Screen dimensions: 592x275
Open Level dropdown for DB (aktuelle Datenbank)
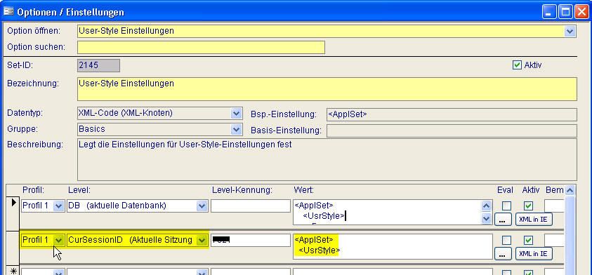coord(202,206)
